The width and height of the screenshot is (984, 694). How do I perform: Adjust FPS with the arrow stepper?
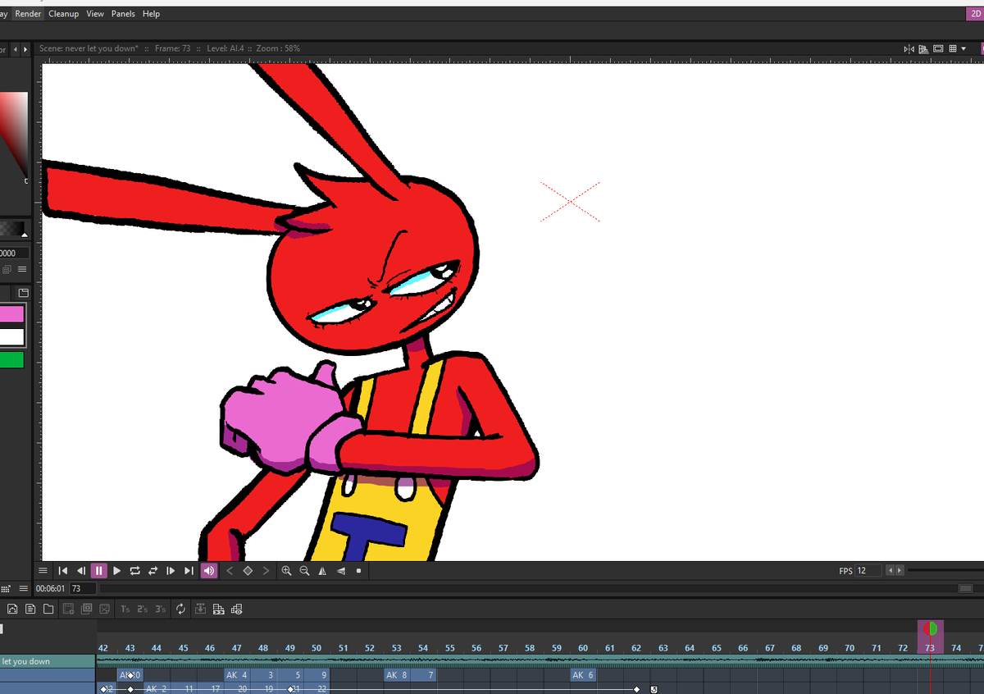pos(895,570)
